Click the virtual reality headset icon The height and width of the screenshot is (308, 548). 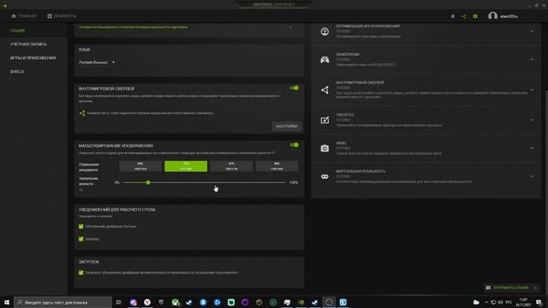(325, 177)
